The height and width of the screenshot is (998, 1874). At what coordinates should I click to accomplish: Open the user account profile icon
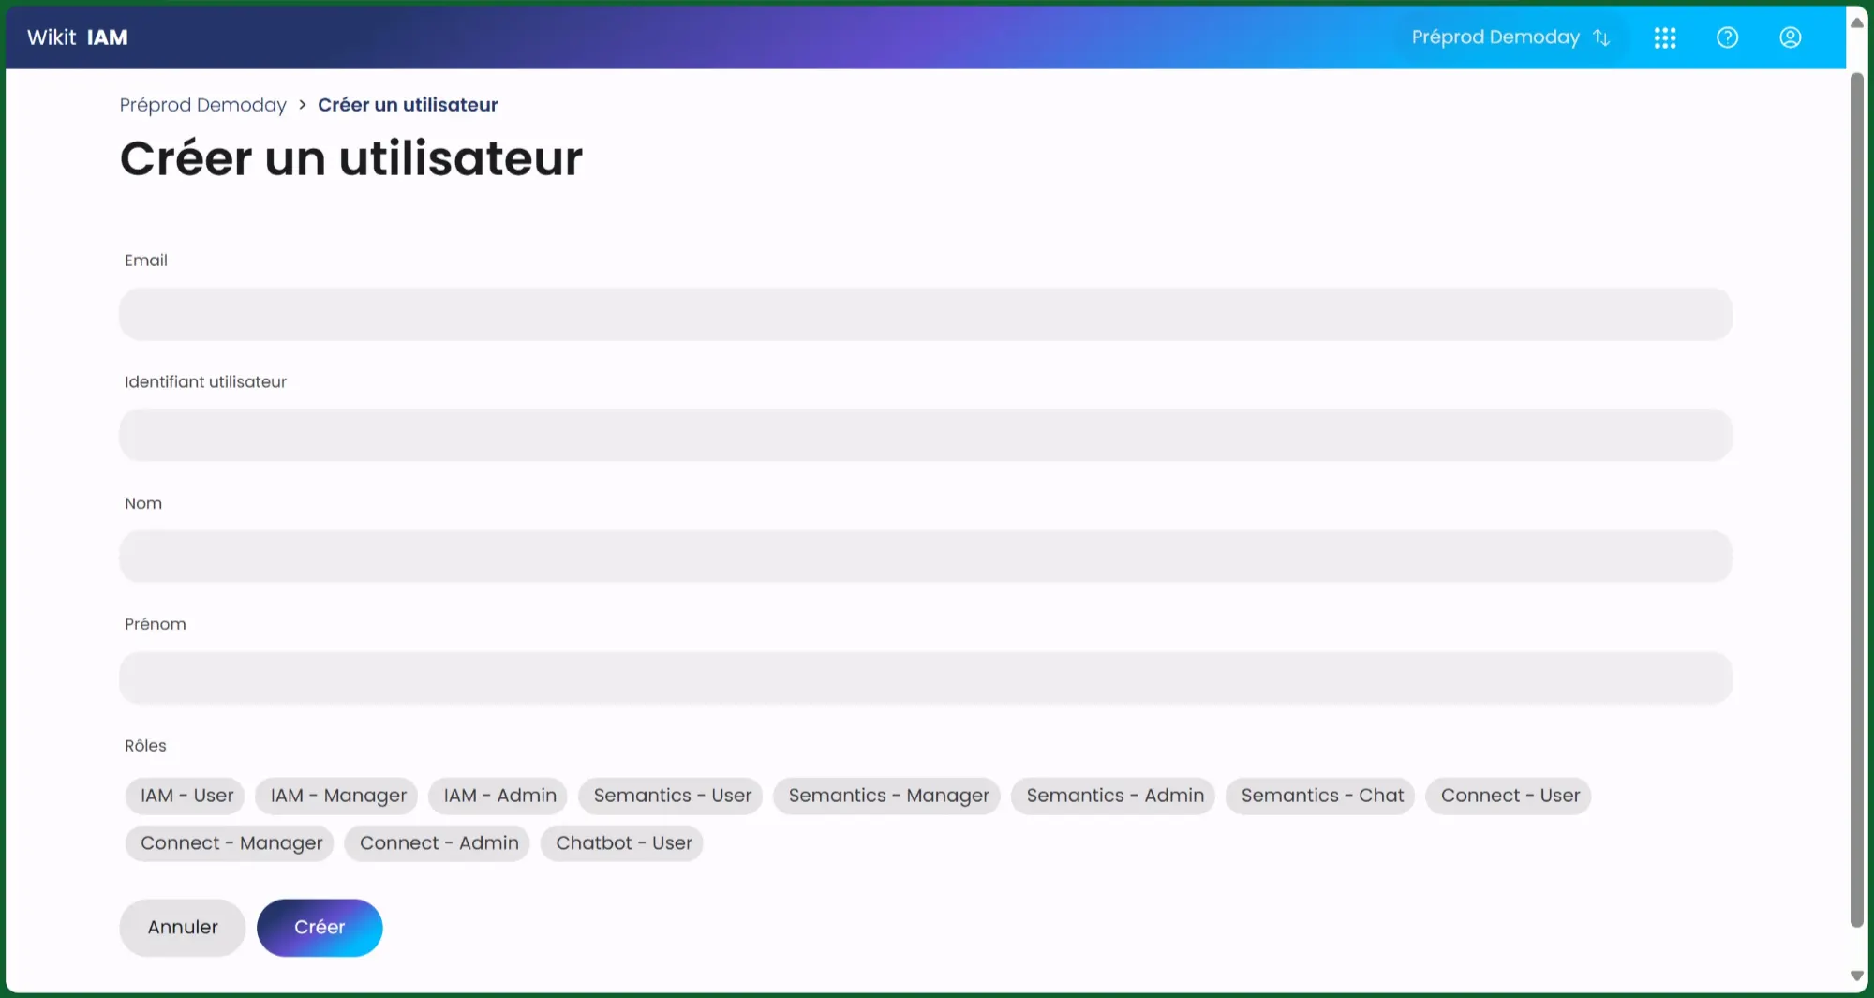pos(1790,37)
